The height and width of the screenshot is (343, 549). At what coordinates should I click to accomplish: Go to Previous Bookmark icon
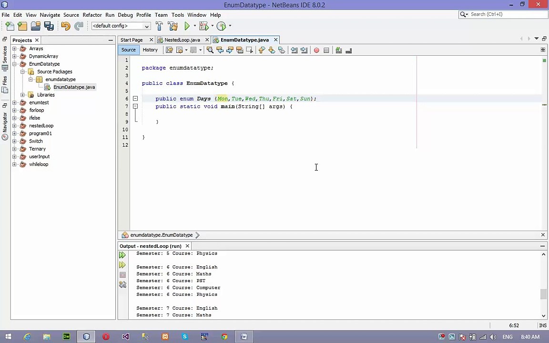click(262, 50)
